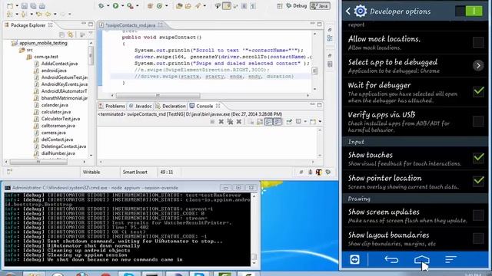This screenshot has width=492, height=276.
Task: Click the Open Console icon in Console toolbar
Action: pyautogui.click(x=313, y=121)
